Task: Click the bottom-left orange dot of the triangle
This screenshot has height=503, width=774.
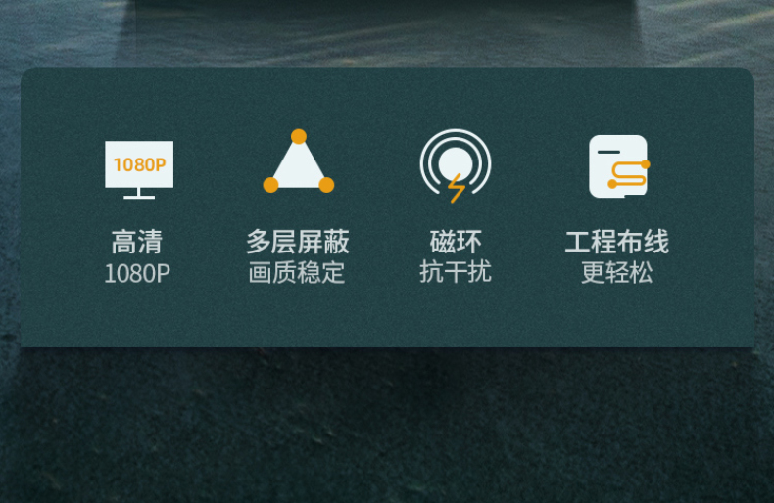Action: coord(270,185)
